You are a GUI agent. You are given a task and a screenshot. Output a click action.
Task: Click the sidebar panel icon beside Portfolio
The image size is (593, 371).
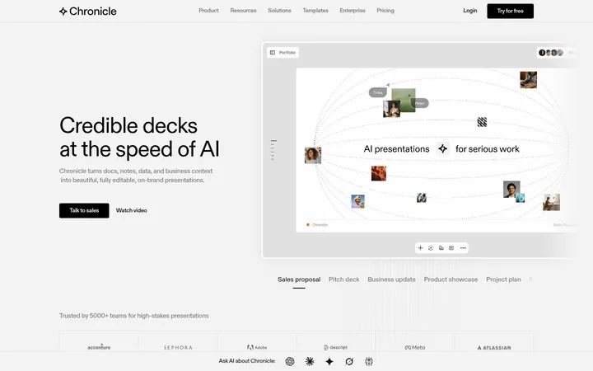point(273,53)
